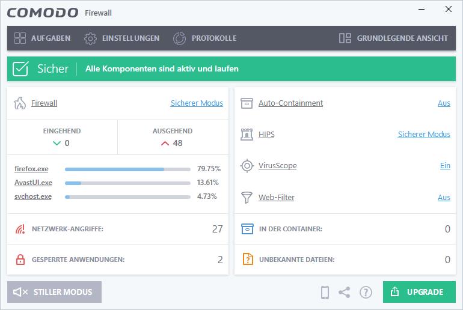Open Firewall mode dropdown 'Sicherer Modus'
Viewport: 463px width, 310px height.
(x=197, y=103)
